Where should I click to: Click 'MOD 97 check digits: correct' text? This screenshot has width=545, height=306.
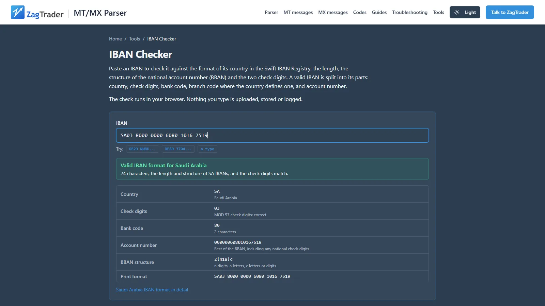pyautogui.click(x=240, y=215)
